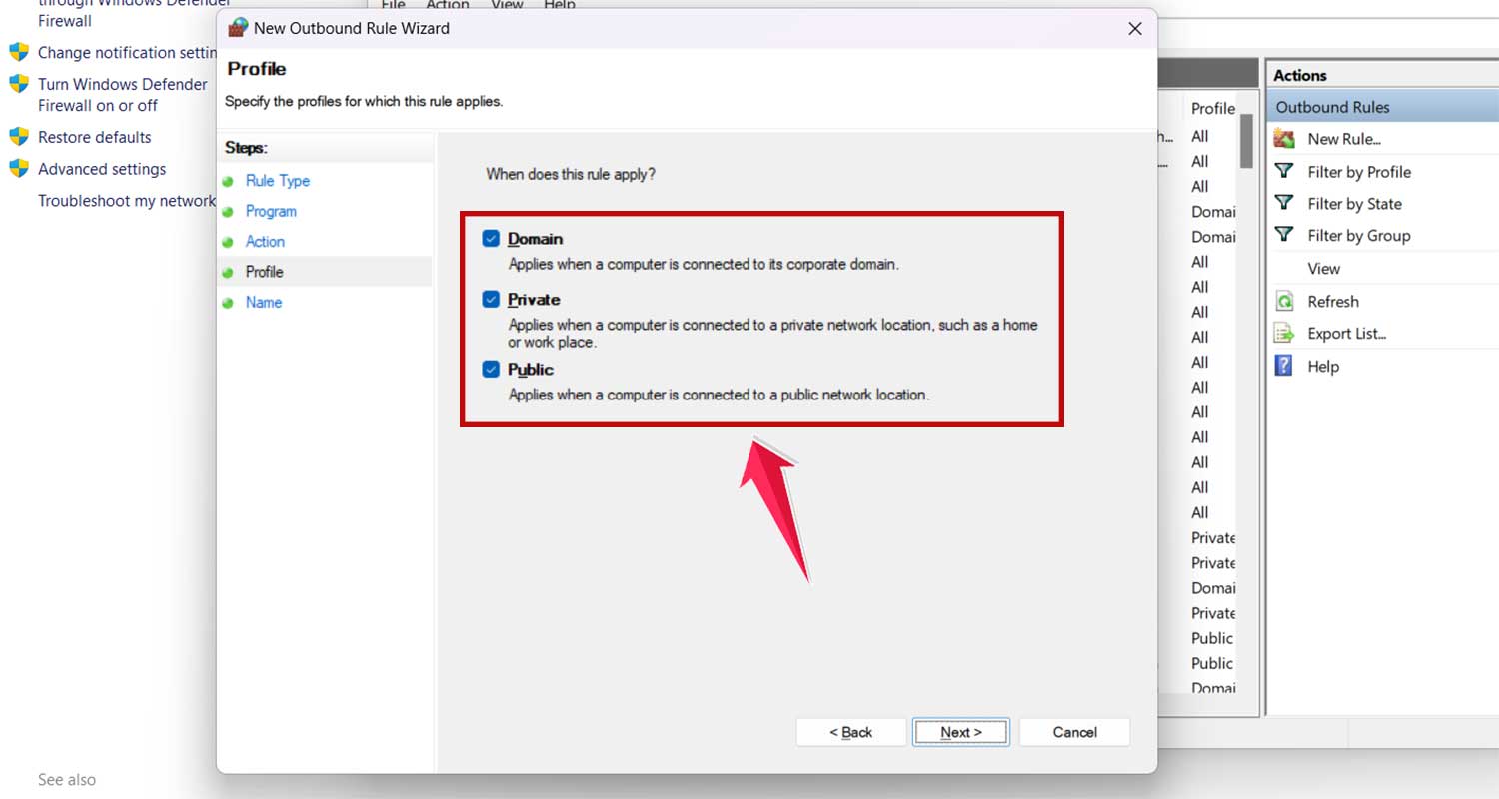
Task: Click the Filter by Group funnel icon
Action: 1285,236
